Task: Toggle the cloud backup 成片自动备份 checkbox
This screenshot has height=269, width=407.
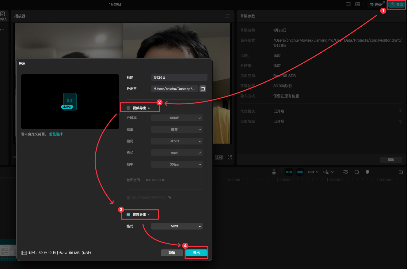Action: pyautogui.click(x=128, y=198)
